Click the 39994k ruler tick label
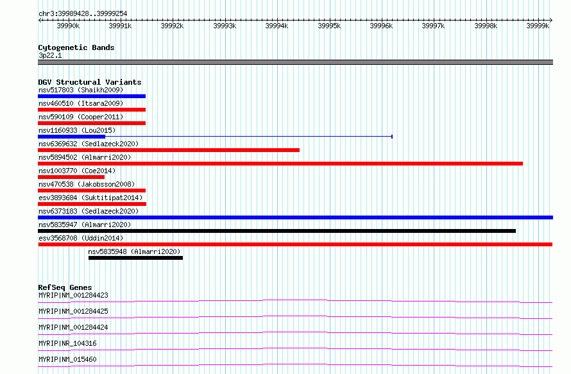571x374 pixels. (277, 26)
